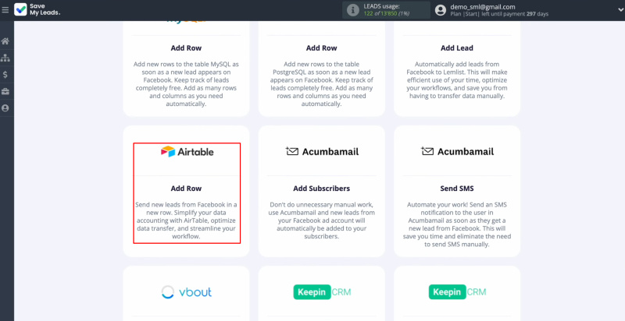The height and width of the screenshot is (321, 625).
Task: Click the briefcase icon in sidebar
Action: click(x=5, y=91)
